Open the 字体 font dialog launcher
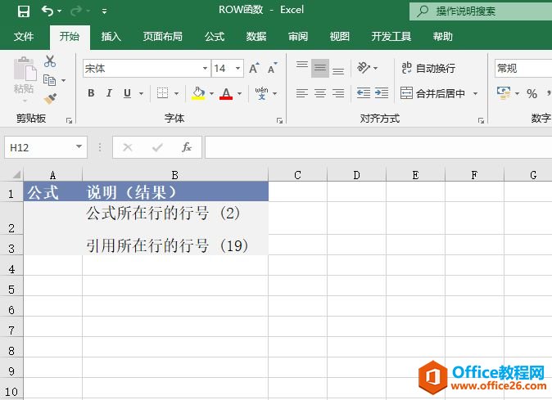 [x=279, y=120]
